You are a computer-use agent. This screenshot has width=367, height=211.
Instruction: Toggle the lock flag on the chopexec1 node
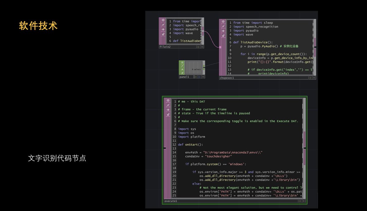pos(223,36)
